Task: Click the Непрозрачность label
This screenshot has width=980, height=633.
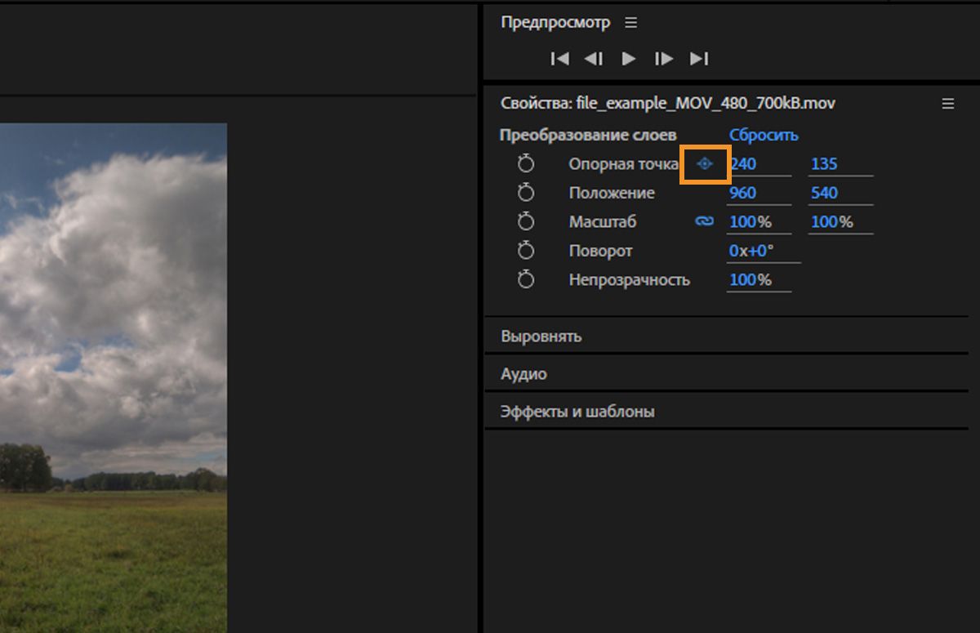Action: click(629, 279)
